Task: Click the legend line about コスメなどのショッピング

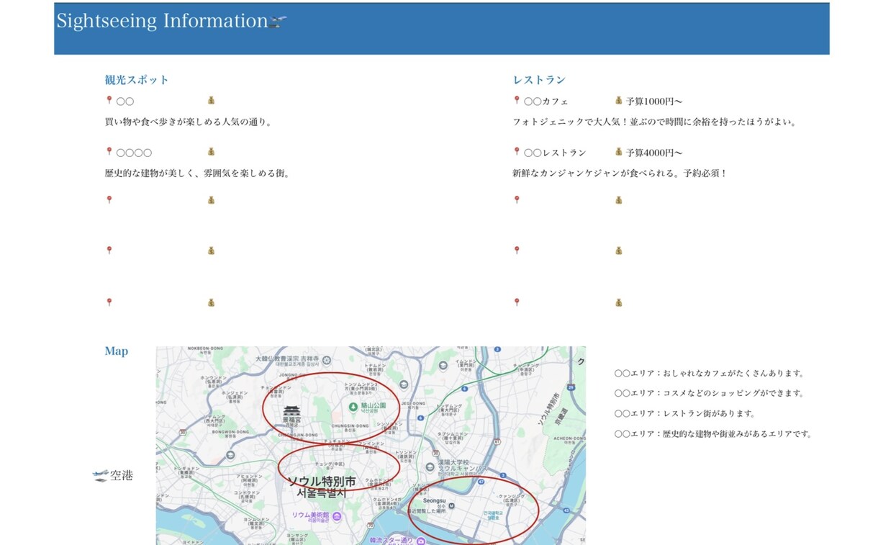Action: (710, 394)
